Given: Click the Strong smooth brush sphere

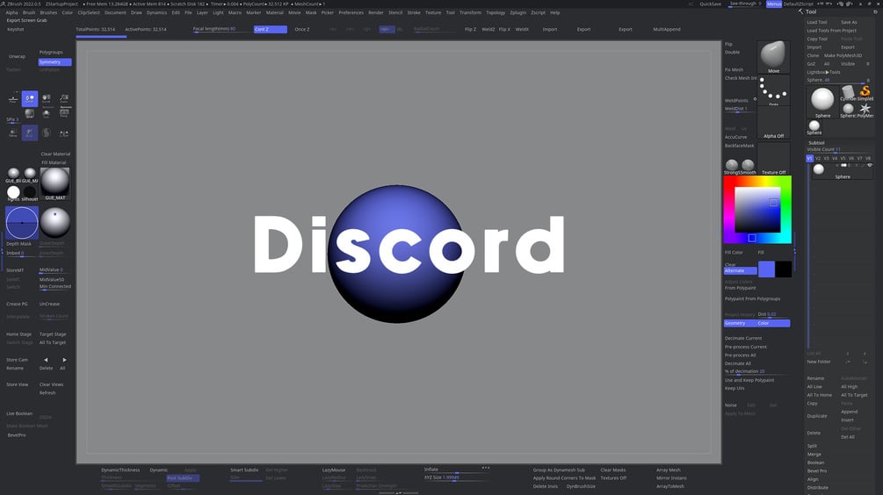Looking at the screenshot, I should [x=732, y=165].
